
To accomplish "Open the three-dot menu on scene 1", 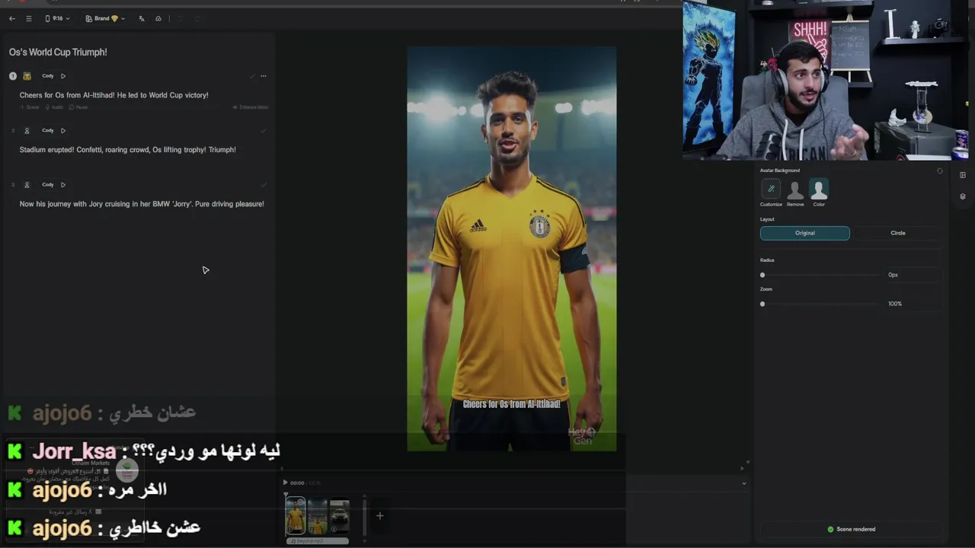I will click(264, 76).
